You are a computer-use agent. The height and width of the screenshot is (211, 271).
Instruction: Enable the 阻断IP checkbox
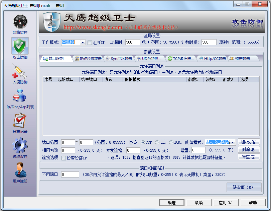(90, 43)
